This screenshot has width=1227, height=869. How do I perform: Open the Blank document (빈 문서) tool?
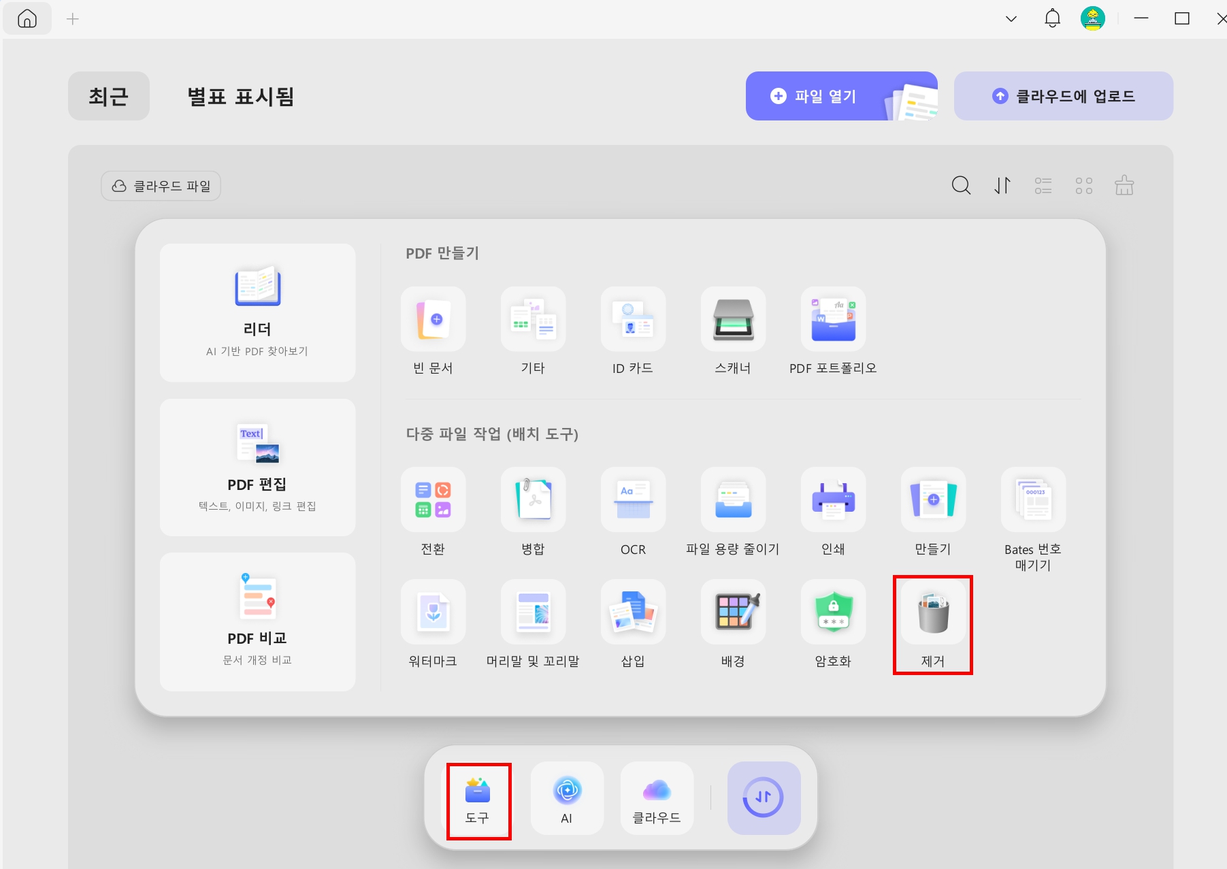point(433,319)
